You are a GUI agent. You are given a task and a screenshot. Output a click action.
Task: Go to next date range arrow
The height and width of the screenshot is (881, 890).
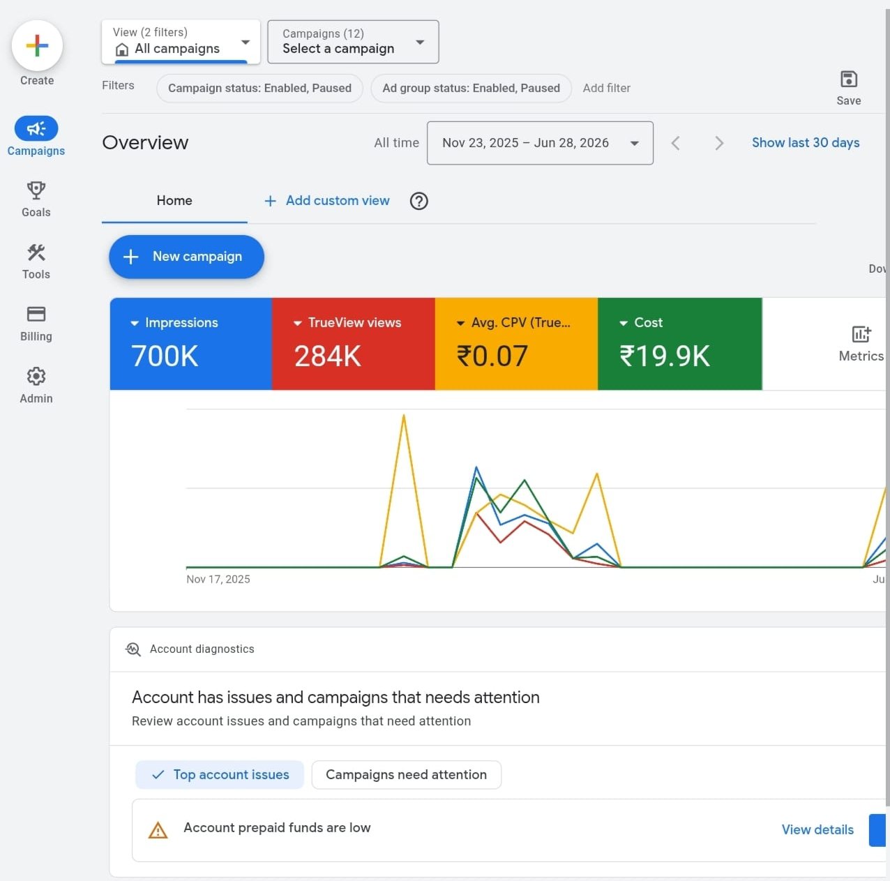tap(719, 143)
